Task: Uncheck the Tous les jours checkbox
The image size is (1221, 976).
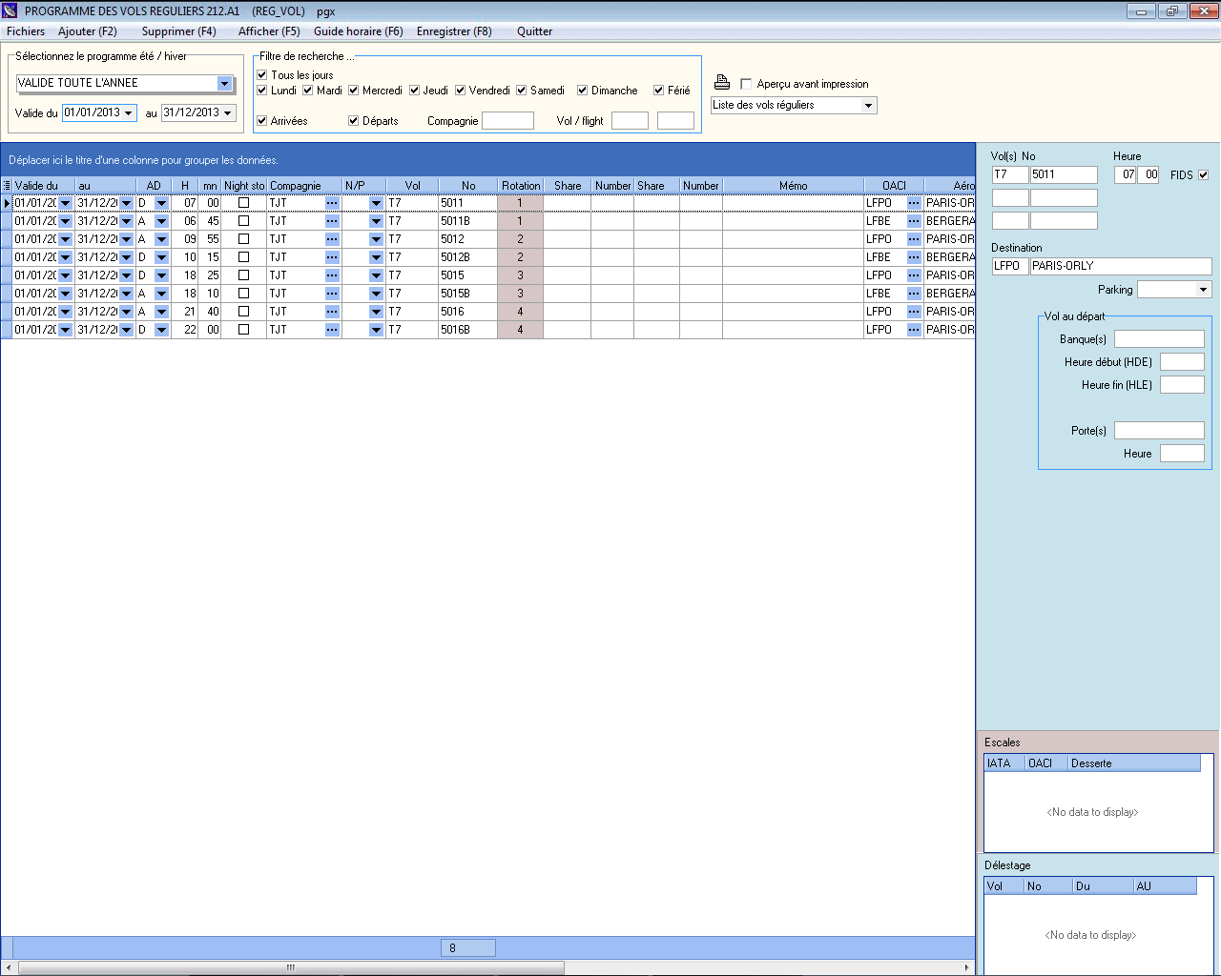Action: coord(262,75)
